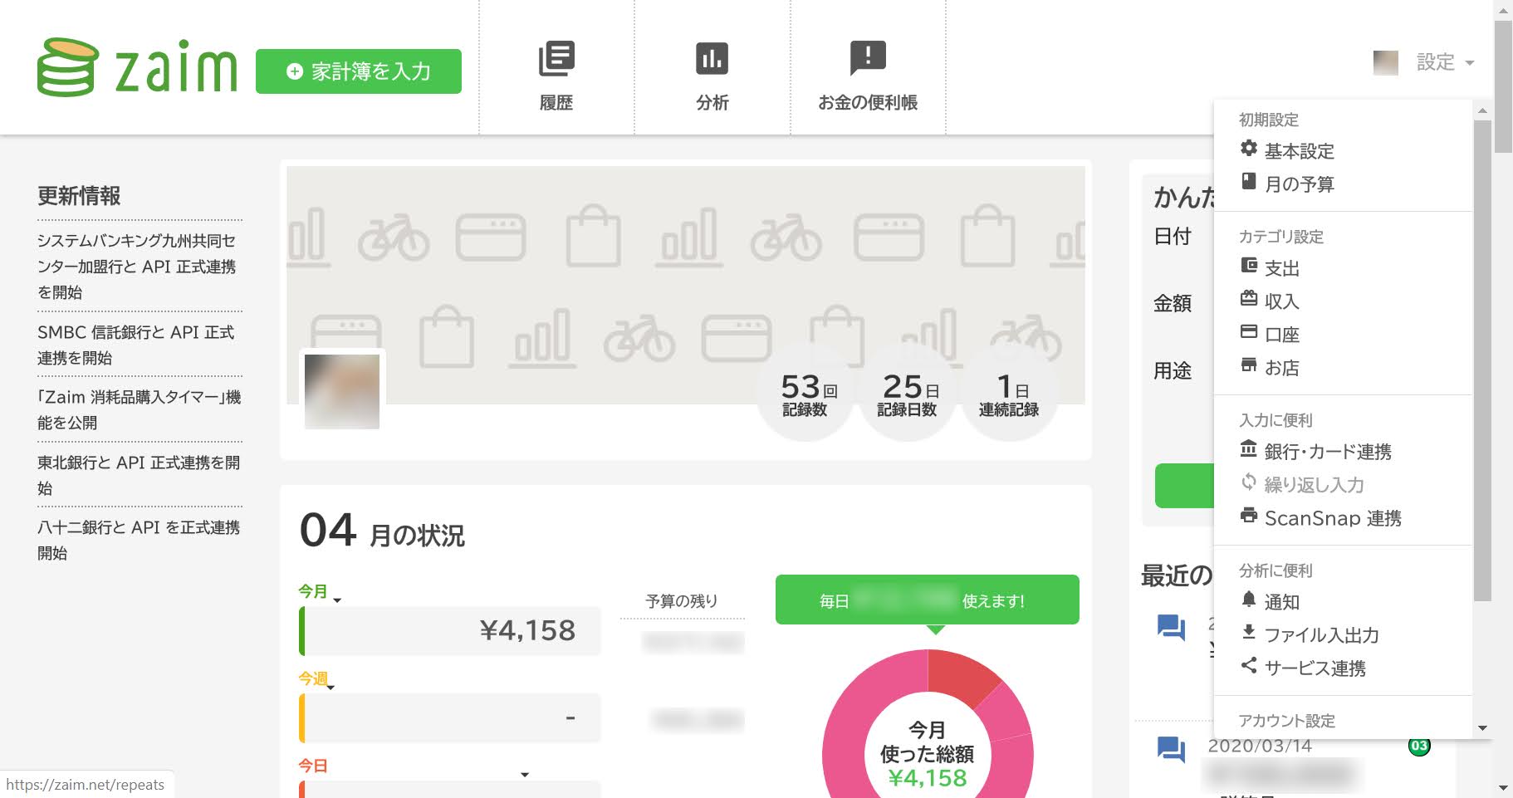Click the 今月 使った総額 ¥4,158 donut center
1513x798 pixels.
coord(928,754)
